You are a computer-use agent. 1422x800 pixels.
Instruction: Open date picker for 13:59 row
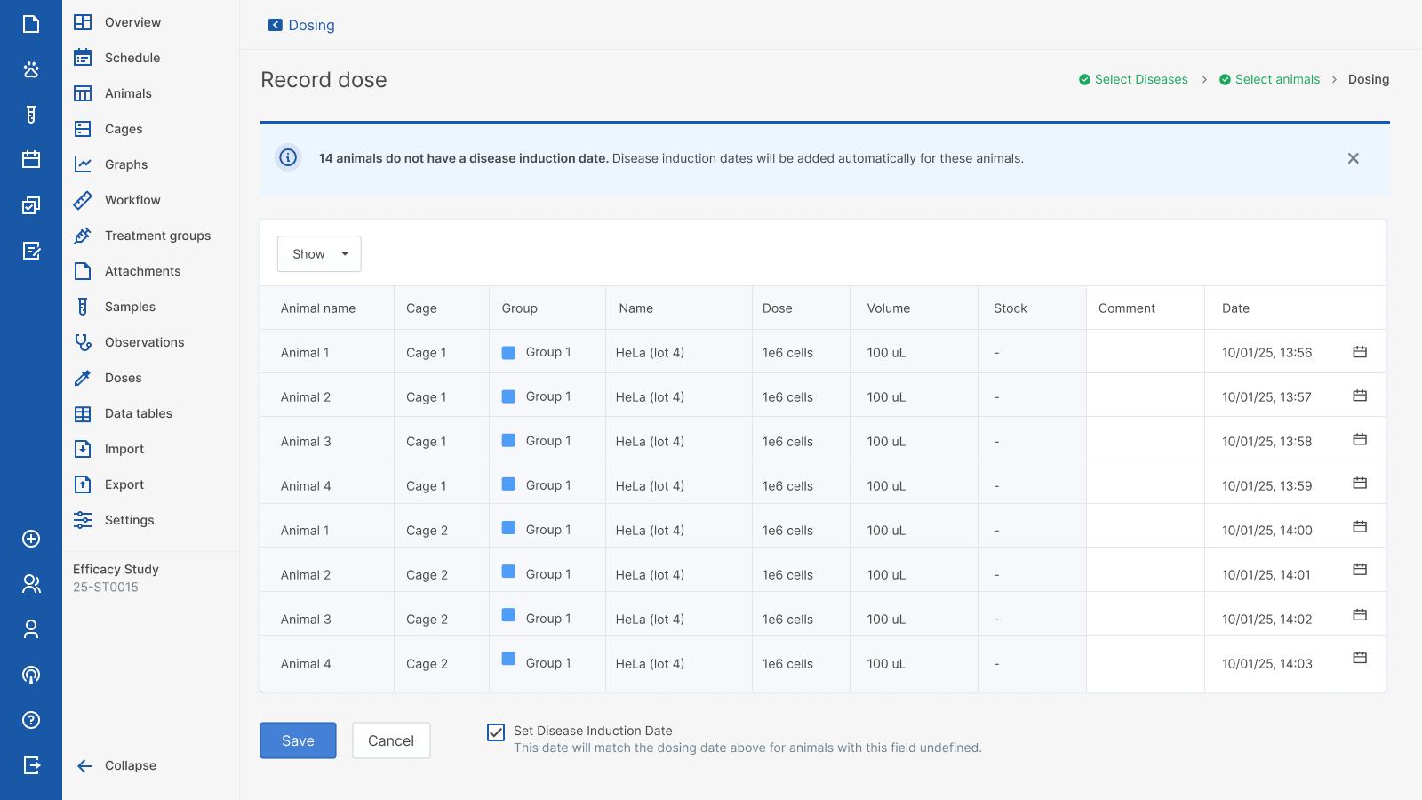1360,483
